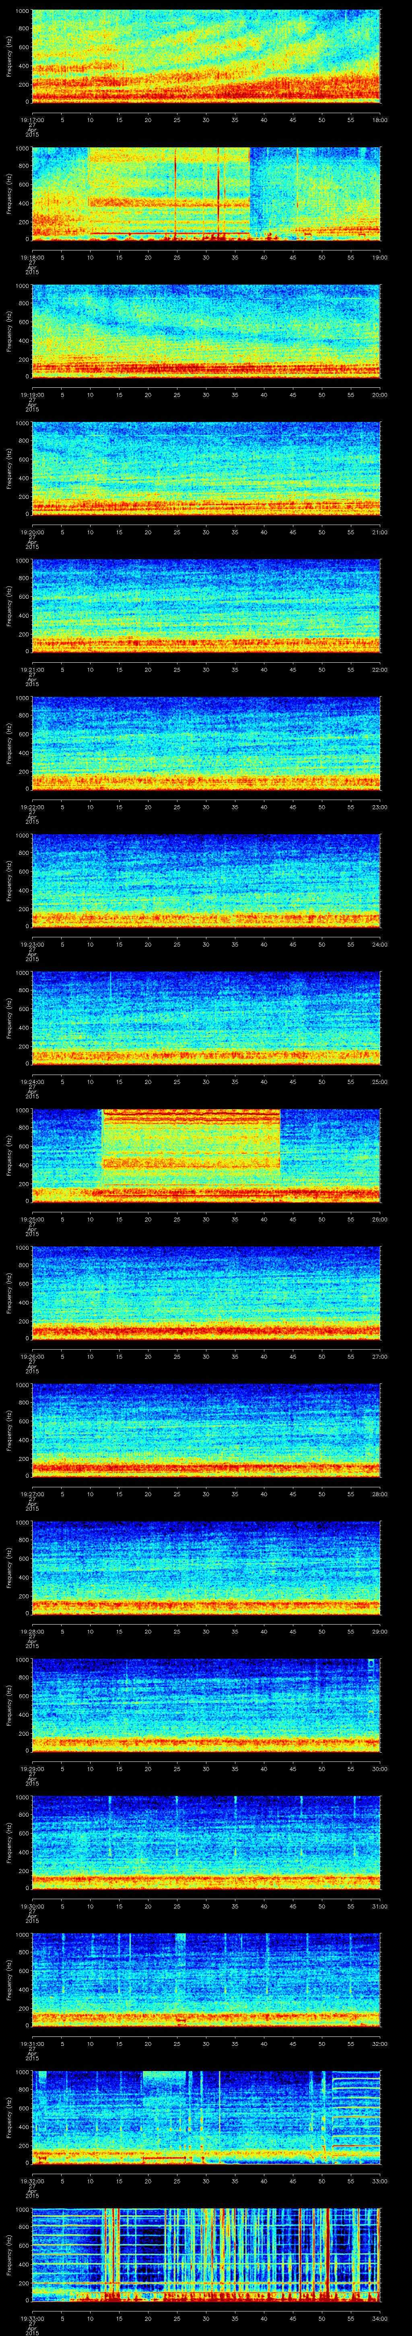Click the 19:20:00 start time label
Viewport: 412px width, 2336px height.
[32, 531]
